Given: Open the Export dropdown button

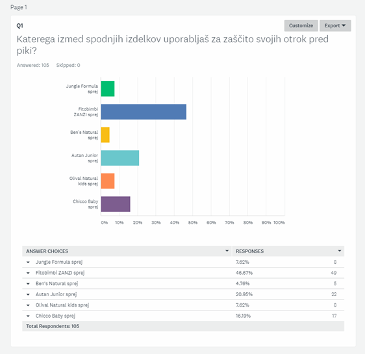Looking at the screenshot, I should pyautogui.click(x=335, y=25).
